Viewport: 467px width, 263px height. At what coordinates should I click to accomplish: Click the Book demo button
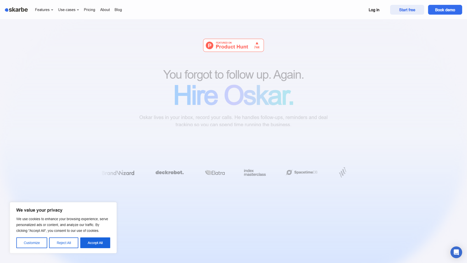point(445,10)
